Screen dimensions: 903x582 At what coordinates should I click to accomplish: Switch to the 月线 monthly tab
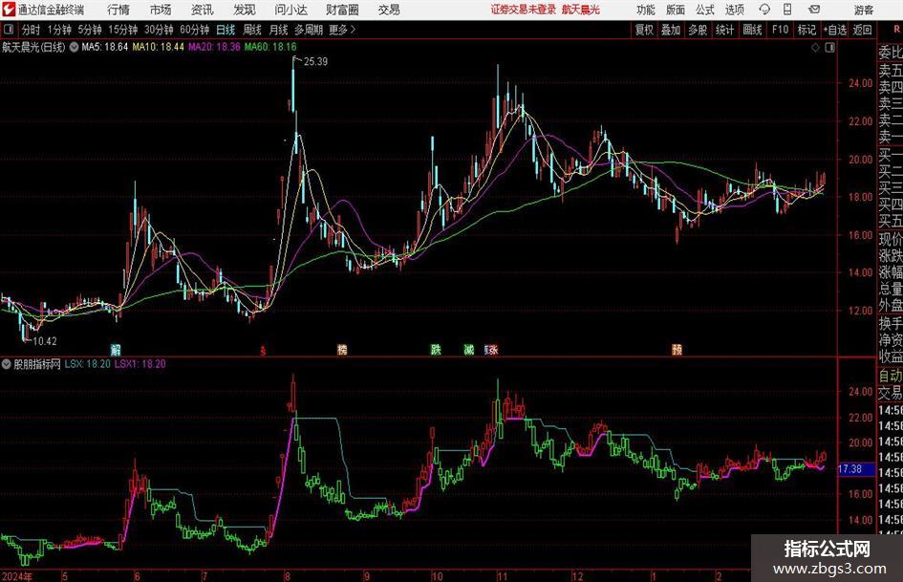tap(278, 30)
